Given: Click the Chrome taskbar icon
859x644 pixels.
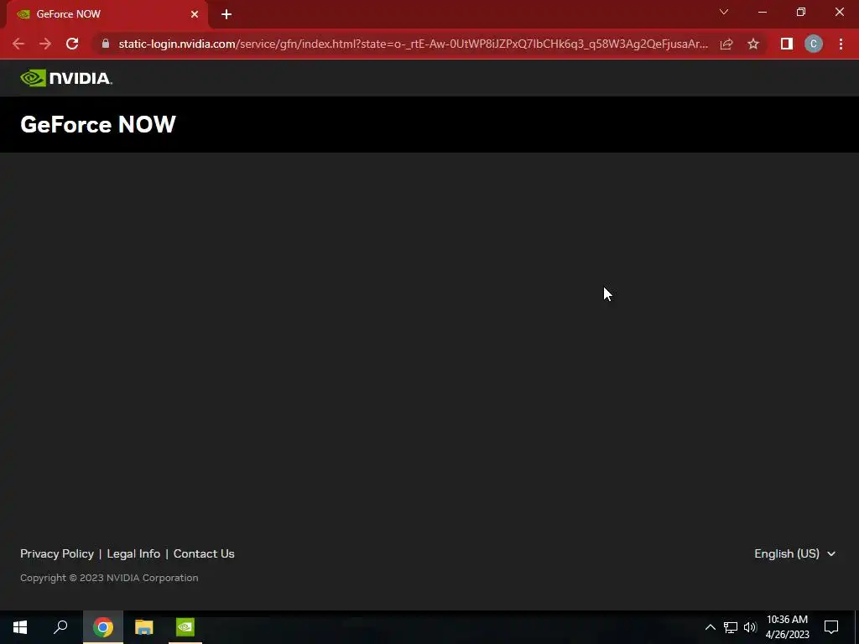Looking at the screenshot, I should pyautogui.click(x=103, y=627).
